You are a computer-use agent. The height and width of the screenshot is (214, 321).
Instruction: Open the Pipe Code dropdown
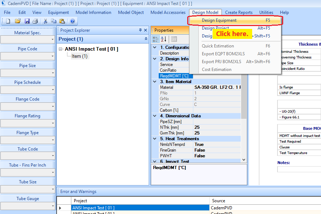pos(53,57)
